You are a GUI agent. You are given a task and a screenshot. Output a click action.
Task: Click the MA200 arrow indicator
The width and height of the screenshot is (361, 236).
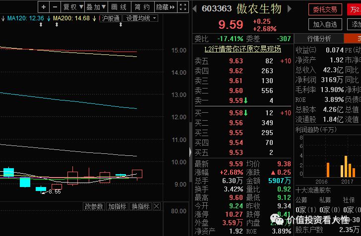click(x=94, y=18)
